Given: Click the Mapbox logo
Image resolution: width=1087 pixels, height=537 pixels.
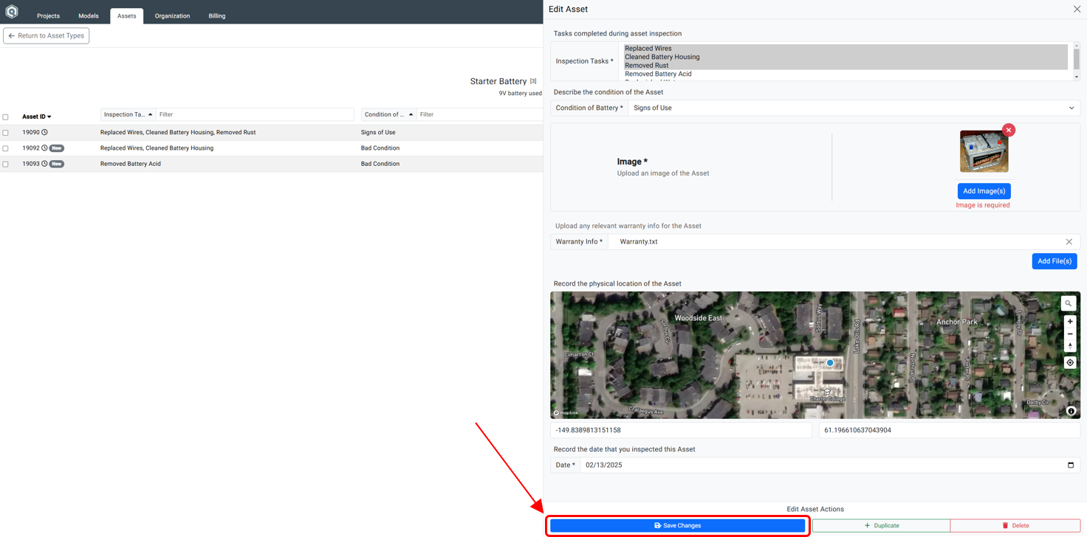Looking at the screenshot, I should pos(567,413).
